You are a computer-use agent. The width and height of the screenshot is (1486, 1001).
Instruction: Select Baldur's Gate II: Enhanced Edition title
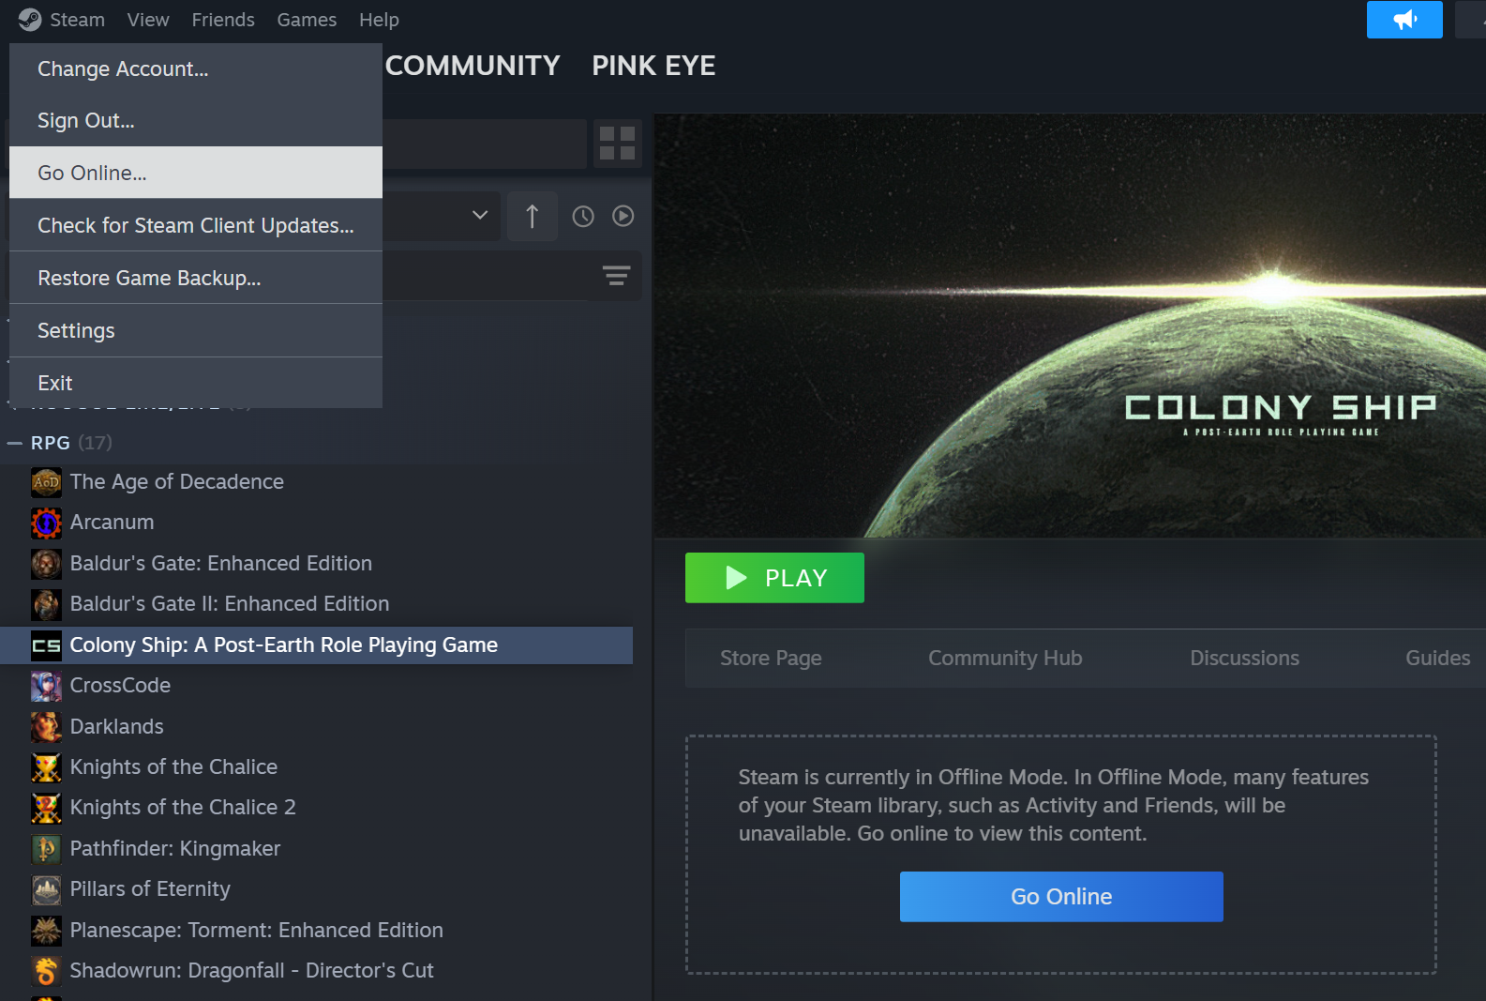coord(230,604)
